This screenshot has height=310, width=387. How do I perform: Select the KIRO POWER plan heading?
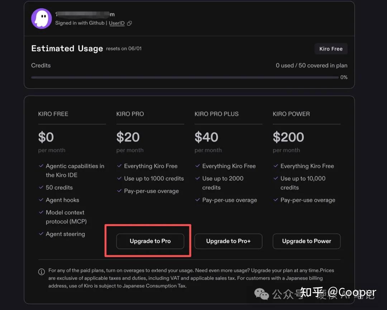291,114
